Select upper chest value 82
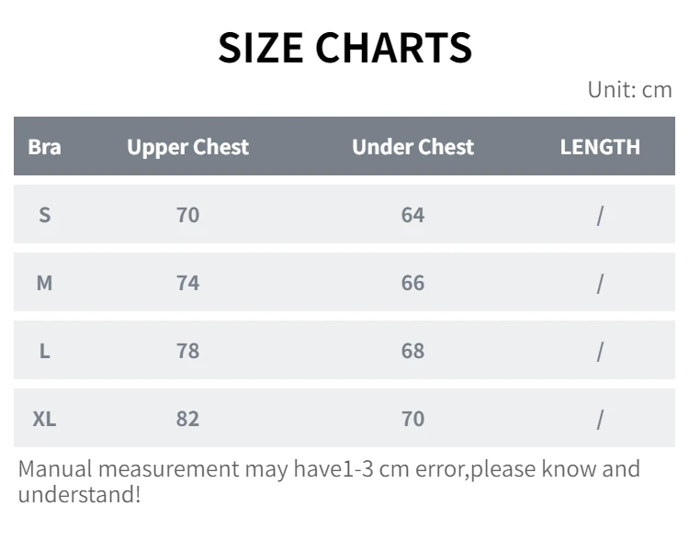This screenshot has width=689, height=551. click(188, 419)
